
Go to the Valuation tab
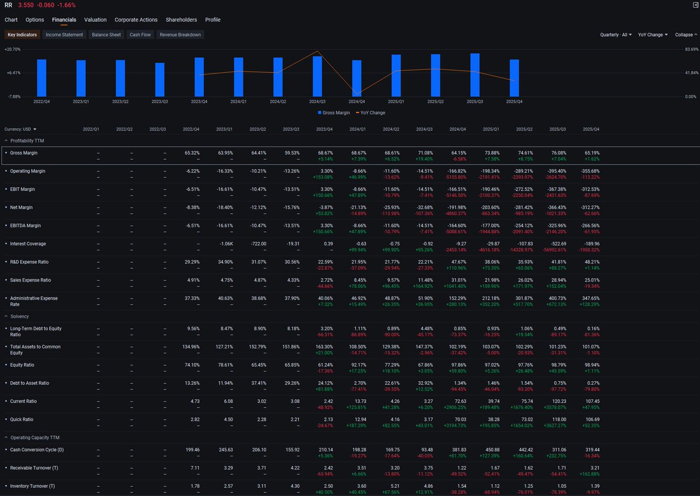click(x=96, y=20)
